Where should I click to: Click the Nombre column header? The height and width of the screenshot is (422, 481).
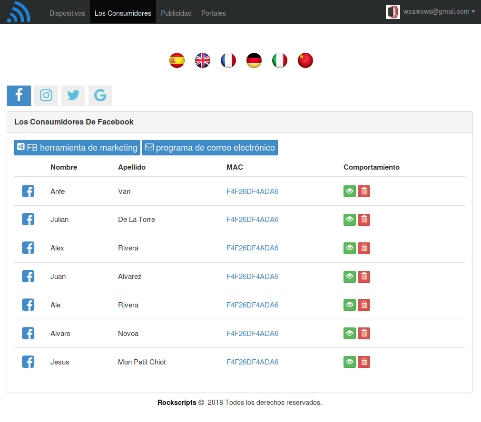(x=64, y=167)
